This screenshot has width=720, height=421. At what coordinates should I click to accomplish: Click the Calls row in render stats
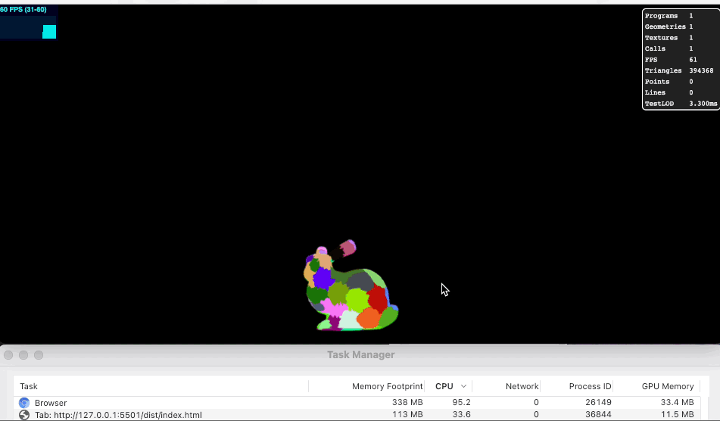tap(681, 48)
